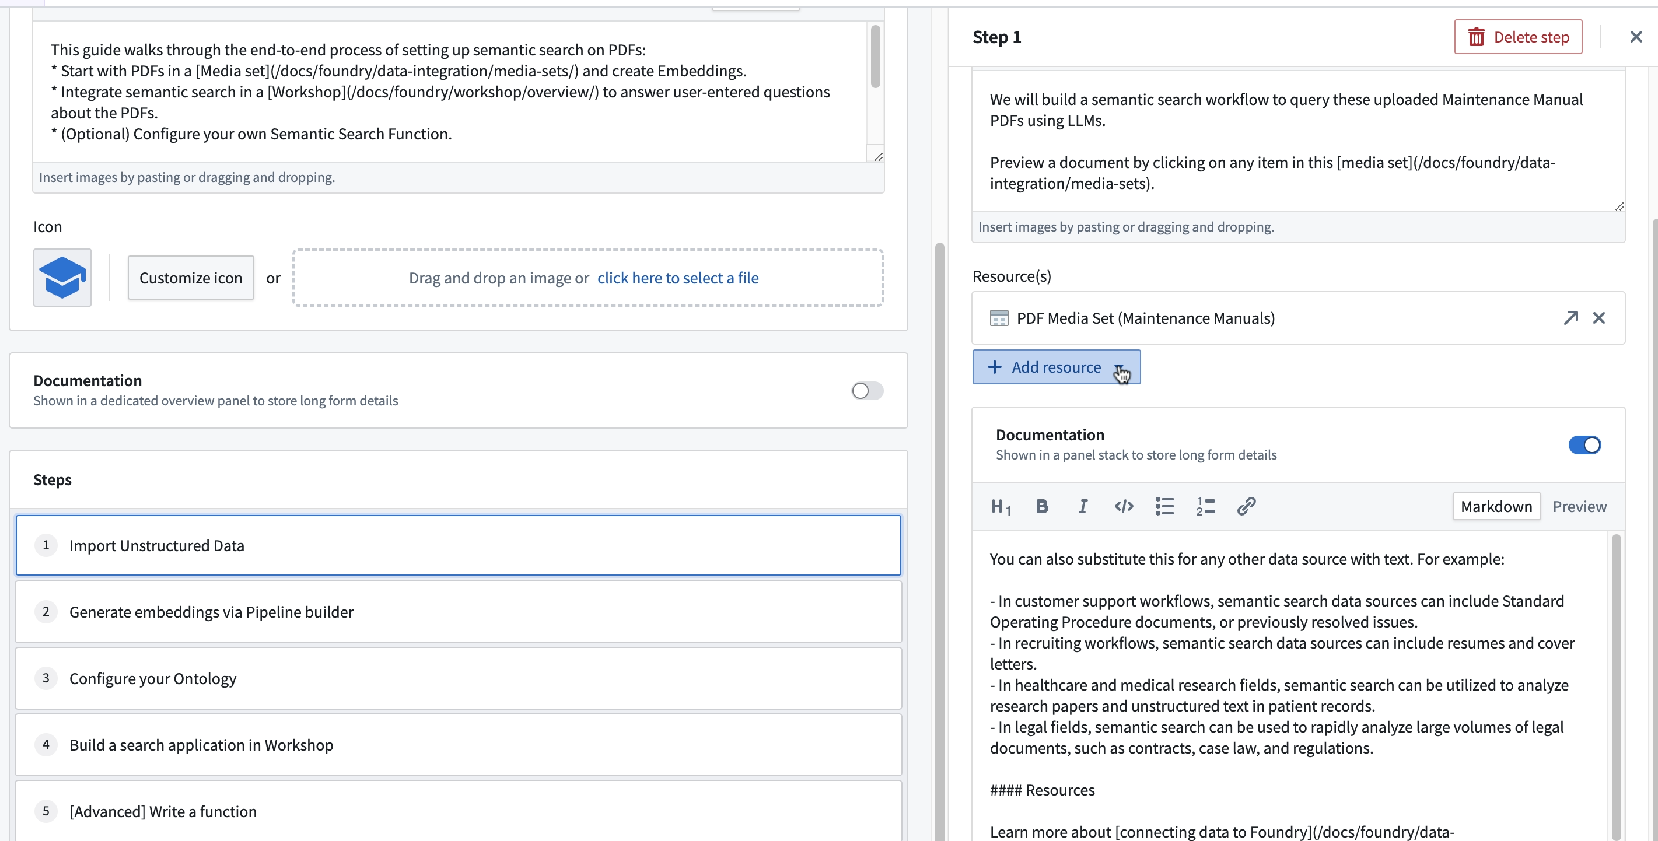Open PDF Media Set resource via arrow icon

coord(1570,318)
